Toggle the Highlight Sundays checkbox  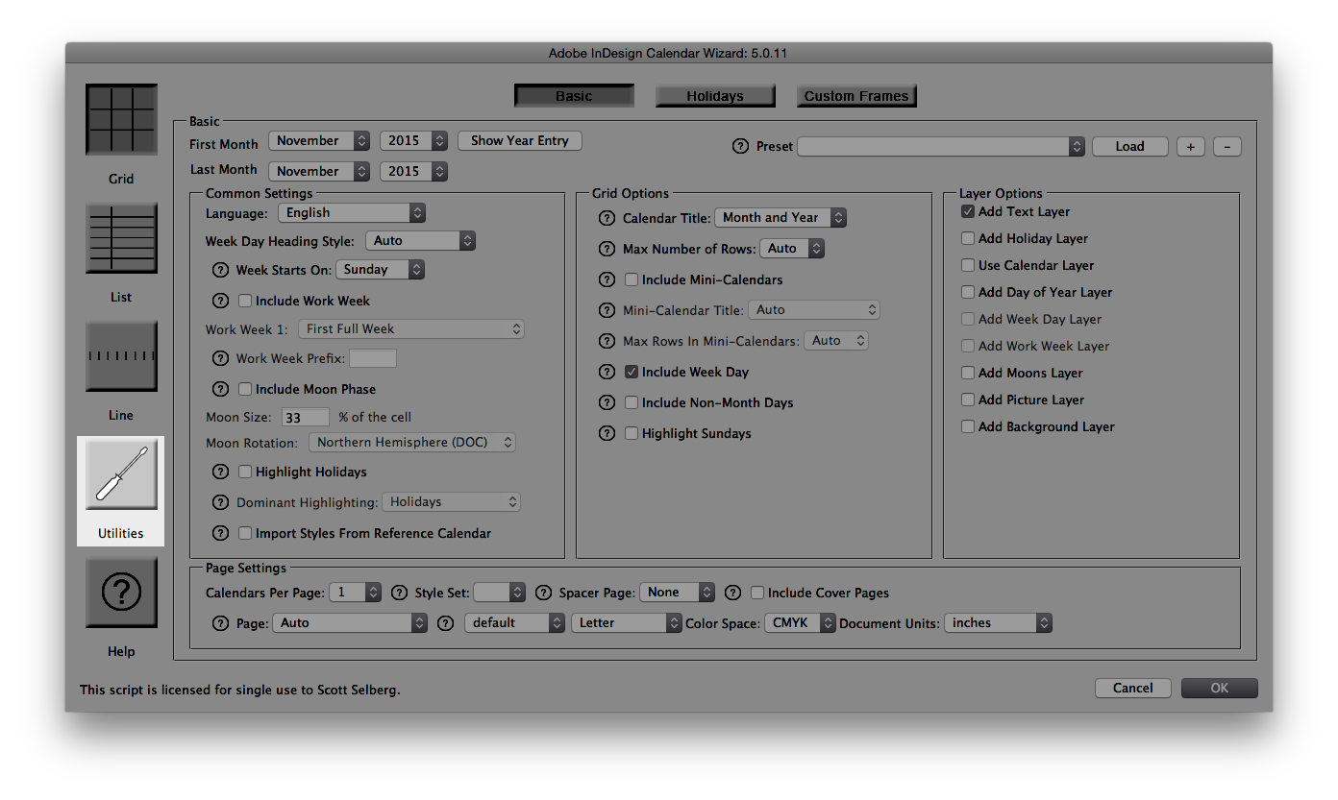(632, 433)
